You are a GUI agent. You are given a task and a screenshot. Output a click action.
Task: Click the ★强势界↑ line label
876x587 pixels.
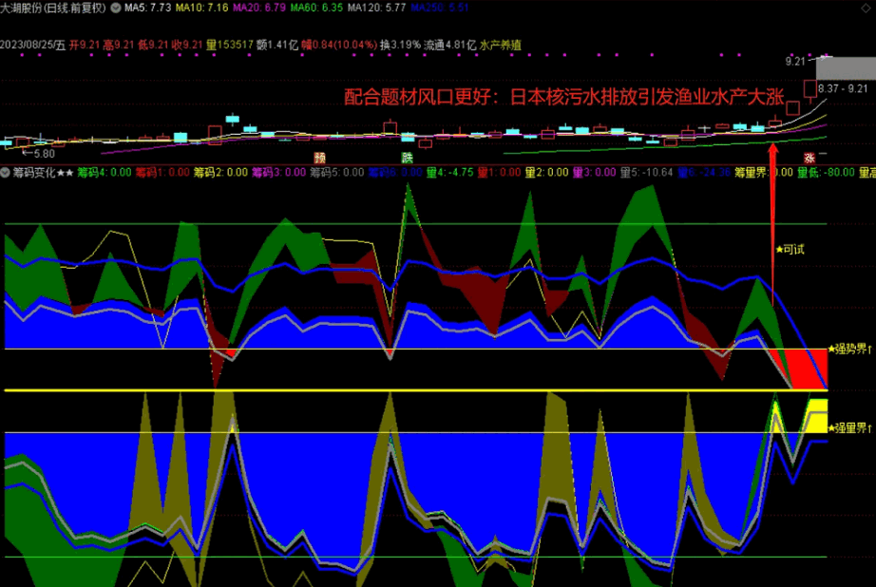(849, 350)
